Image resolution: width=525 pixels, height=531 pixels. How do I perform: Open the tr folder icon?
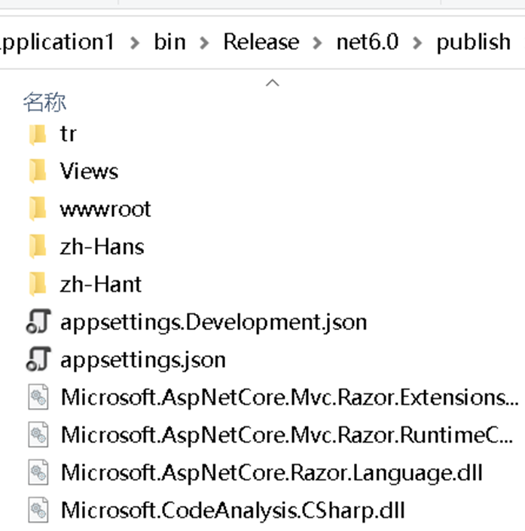coord(38,134)
